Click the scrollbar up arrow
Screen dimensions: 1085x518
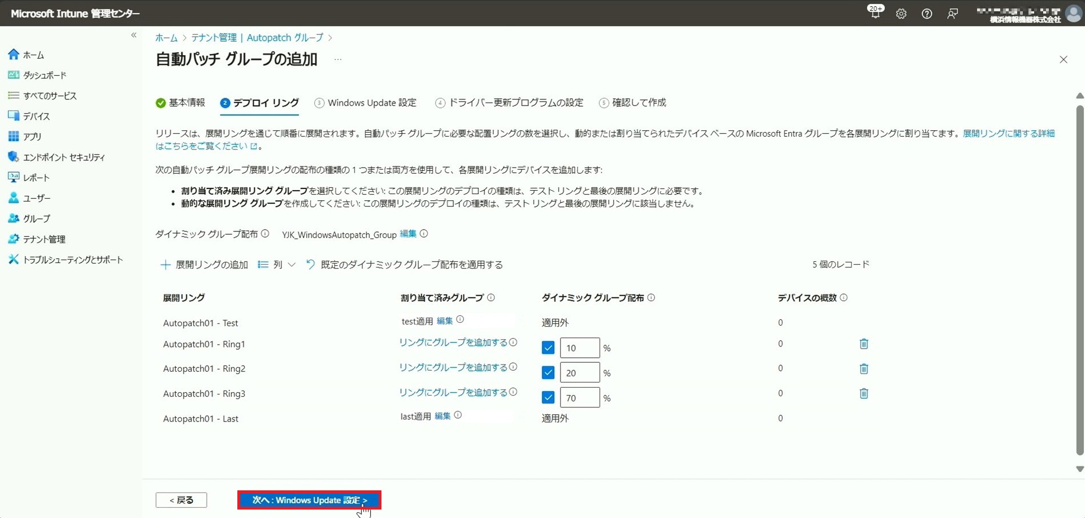[1080, 96]
